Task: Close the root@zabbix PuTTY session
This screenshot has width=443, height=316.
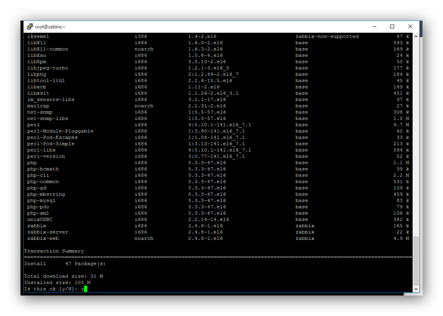Action: point(410,26)
